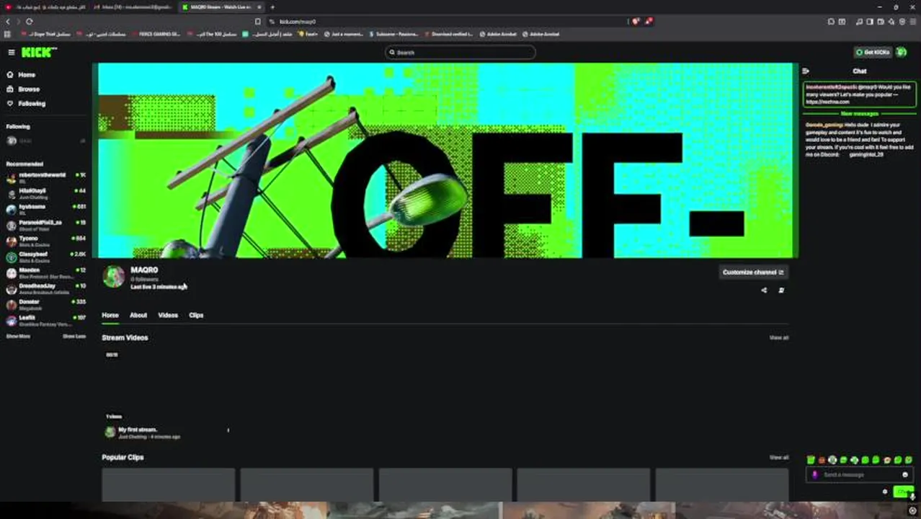
Task: Open chat settings gear icon
Action: point(885,492)
